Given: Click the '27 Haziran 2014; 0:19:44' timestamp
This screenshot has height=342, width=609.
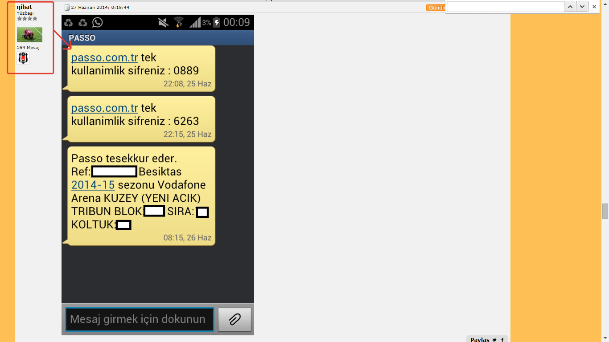Looking at the screenshot, I should pos(100,8).
